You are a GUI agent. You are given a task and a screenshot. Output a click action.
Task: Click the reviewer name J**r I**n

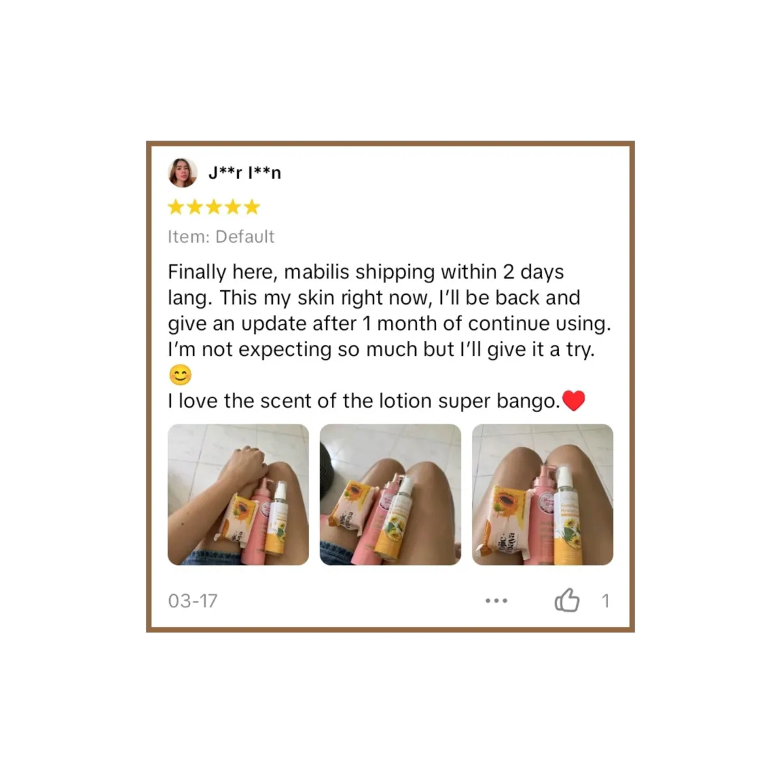(x=245, y=172)
